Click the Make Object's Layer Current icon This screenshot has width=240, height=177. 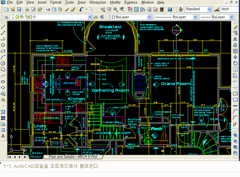[x=96, y=17]
